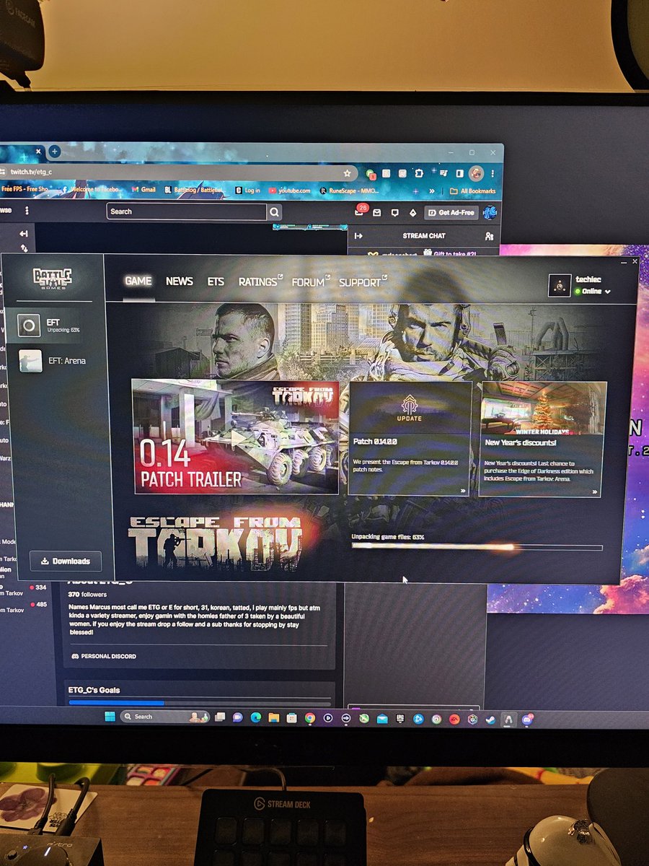Bookmark this page with the star icon
The image size is (649, 866).
347,174
